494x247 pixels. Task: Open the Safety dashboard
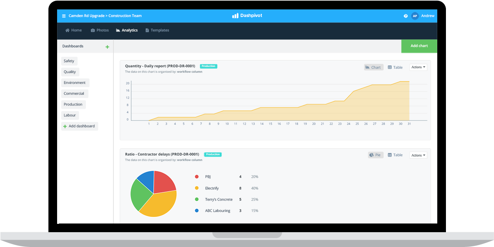(69, 61)
